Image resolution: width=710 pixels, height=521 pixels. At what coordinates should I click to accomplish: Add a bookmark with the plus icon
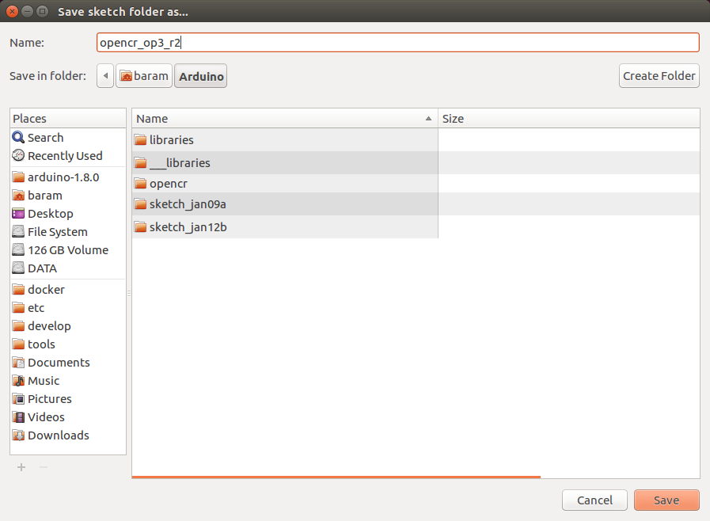(x=21, y=467)
